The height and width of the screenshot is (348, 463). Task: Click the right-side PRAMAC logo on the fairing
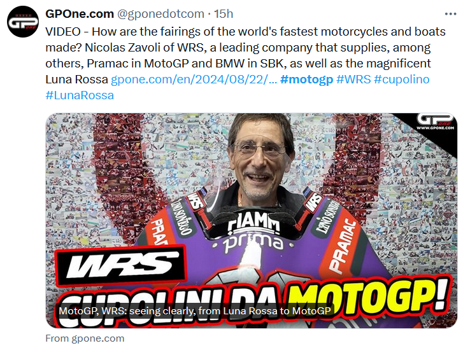tap(343, 246)
